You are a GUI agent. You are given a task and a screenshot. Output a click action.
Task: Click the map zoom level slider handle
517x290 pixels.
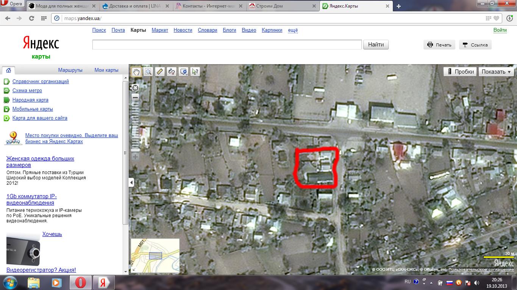135,150
